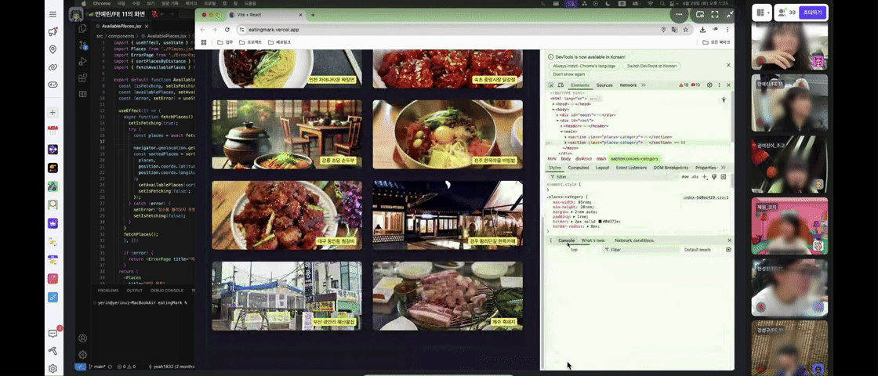Select the 전주 한옥마을 비빔밥 food card
Image resolution: width=878 pixels, height=376 pixels.
click(x=448, y=135)
